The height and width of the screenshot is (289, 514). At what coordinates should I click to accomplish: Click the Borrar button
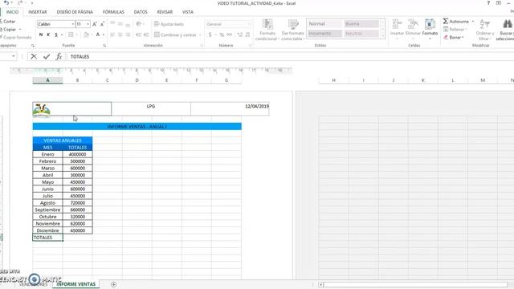(x=454, y=38)
